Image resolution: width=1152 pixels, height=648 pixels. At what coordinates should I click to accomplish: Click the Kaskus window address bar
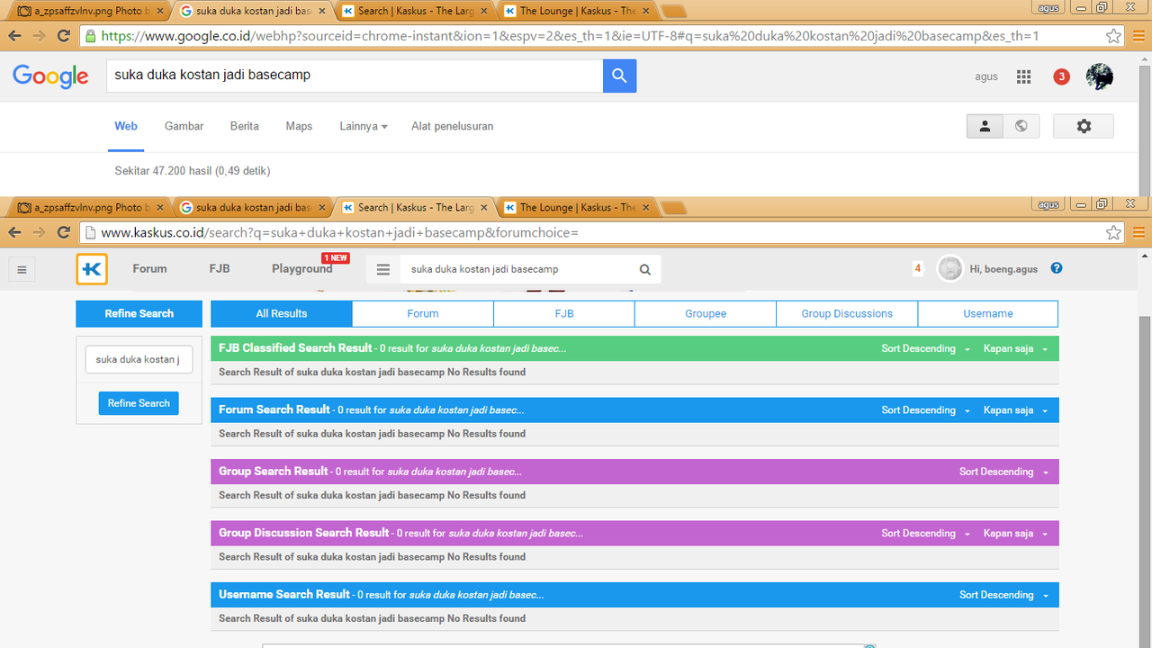pyautogui.click(x=594, y=232)
